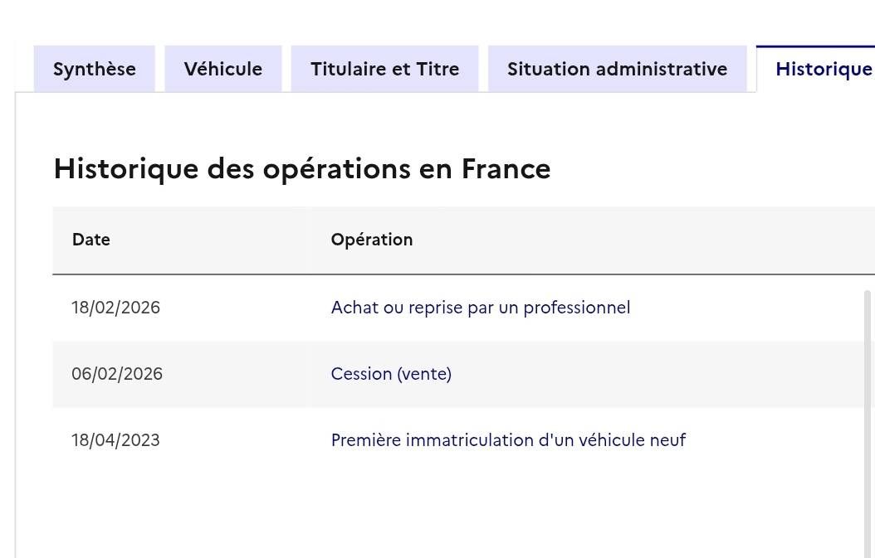
Task: Click the 'Historique des opérations en France' heading
Action: pyautogui.click(x=302, y=168)
